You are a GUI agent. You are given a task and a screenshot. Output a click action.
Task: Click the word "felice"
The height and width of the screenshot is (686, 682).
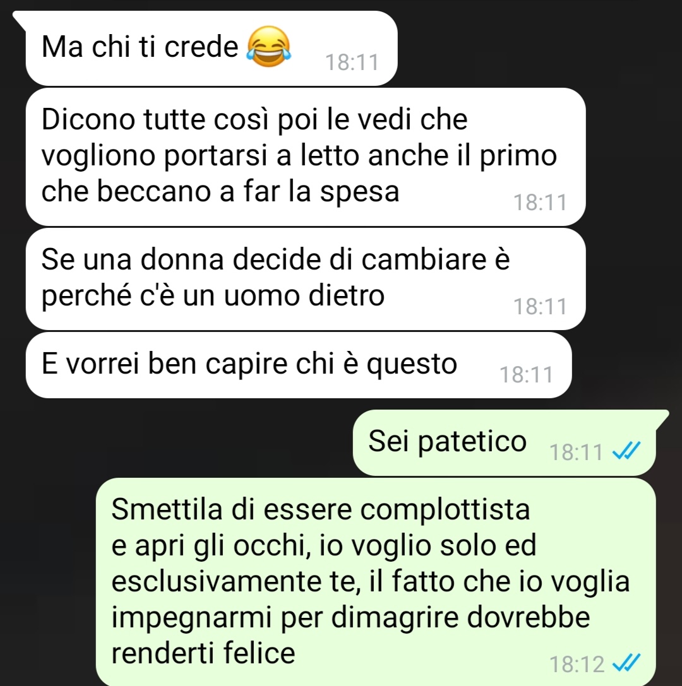259,653
